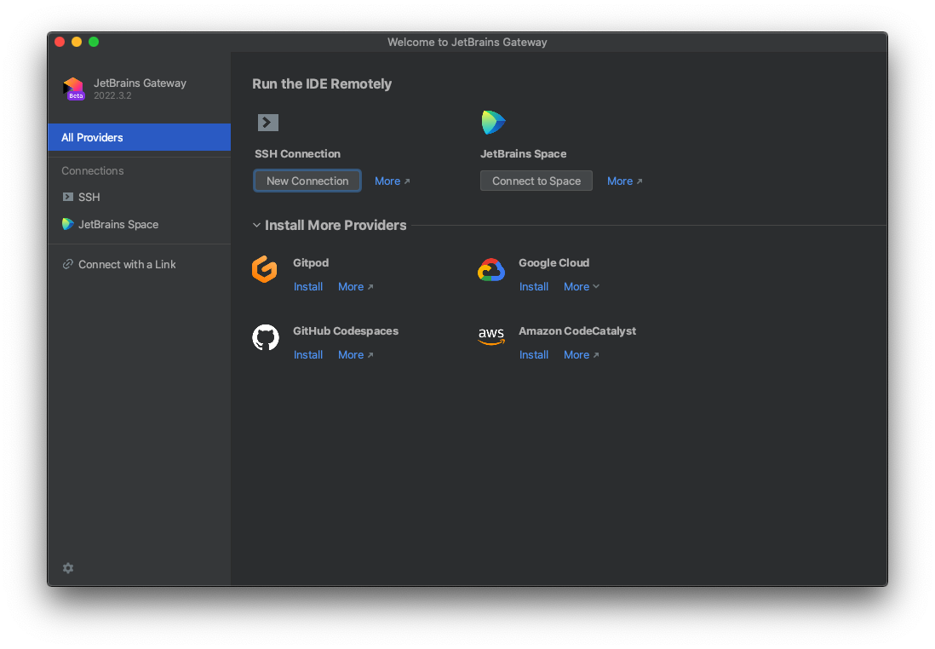The height and width of the screenshot is (649, 935).
Task: Open the Google Cloud More dropdown
Action: pos(581,287)
